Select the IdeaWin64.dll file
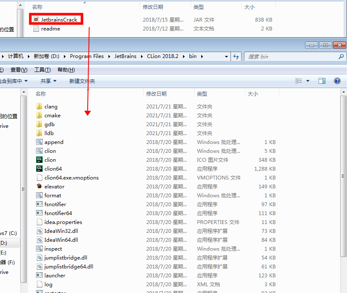 61,240
